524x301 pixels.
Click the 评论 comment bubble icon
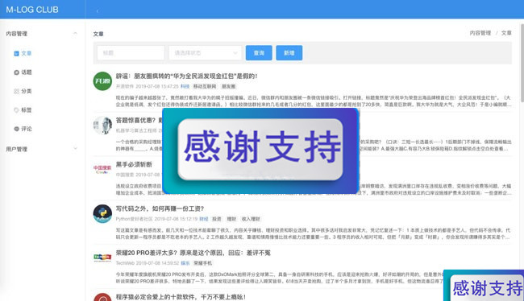pyautogui.click(x=16, y=129)
